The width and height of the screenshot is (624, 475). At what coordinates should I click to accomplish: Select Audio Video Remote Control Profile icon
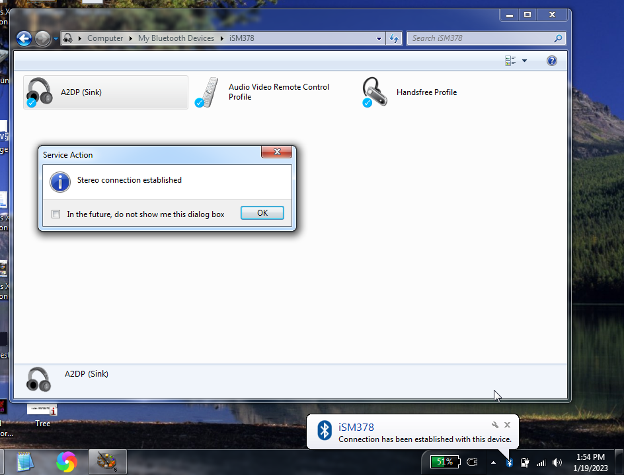[208, 92]
